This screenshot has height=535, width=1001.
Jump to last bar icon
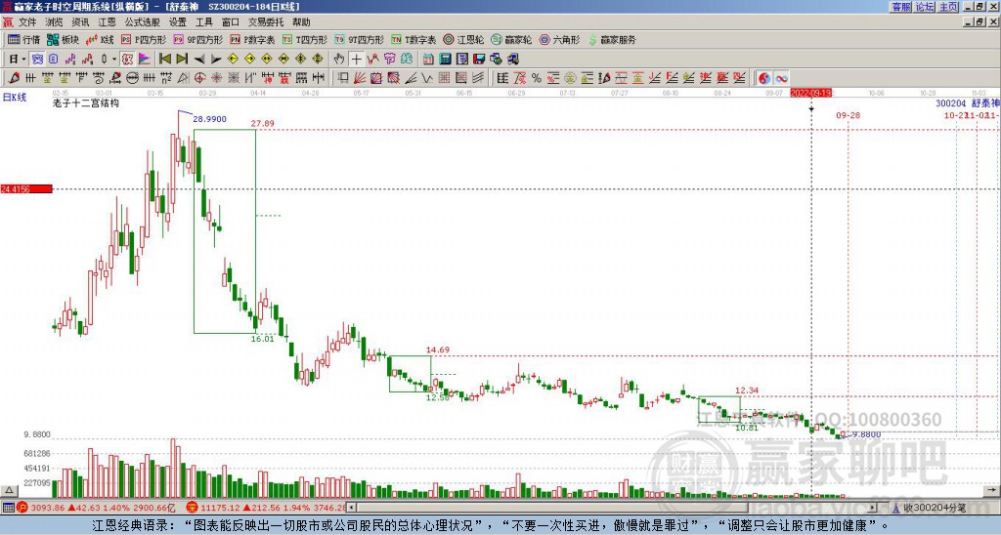click(x=182, y=60)
